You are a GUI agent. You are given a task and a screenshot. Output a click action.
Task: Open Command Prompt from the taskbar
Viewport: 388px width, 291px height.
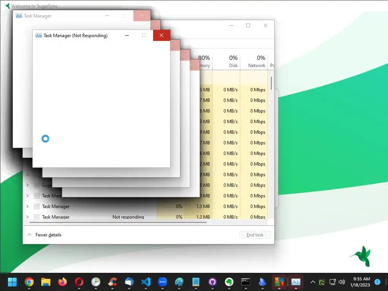246,282
